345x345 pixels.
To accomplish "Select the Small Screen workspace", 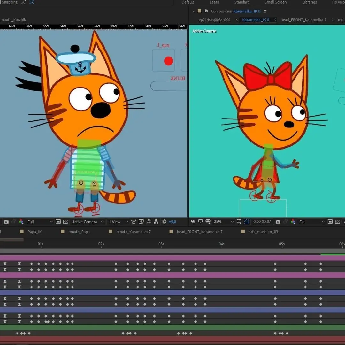I will [x=275, y=2].
